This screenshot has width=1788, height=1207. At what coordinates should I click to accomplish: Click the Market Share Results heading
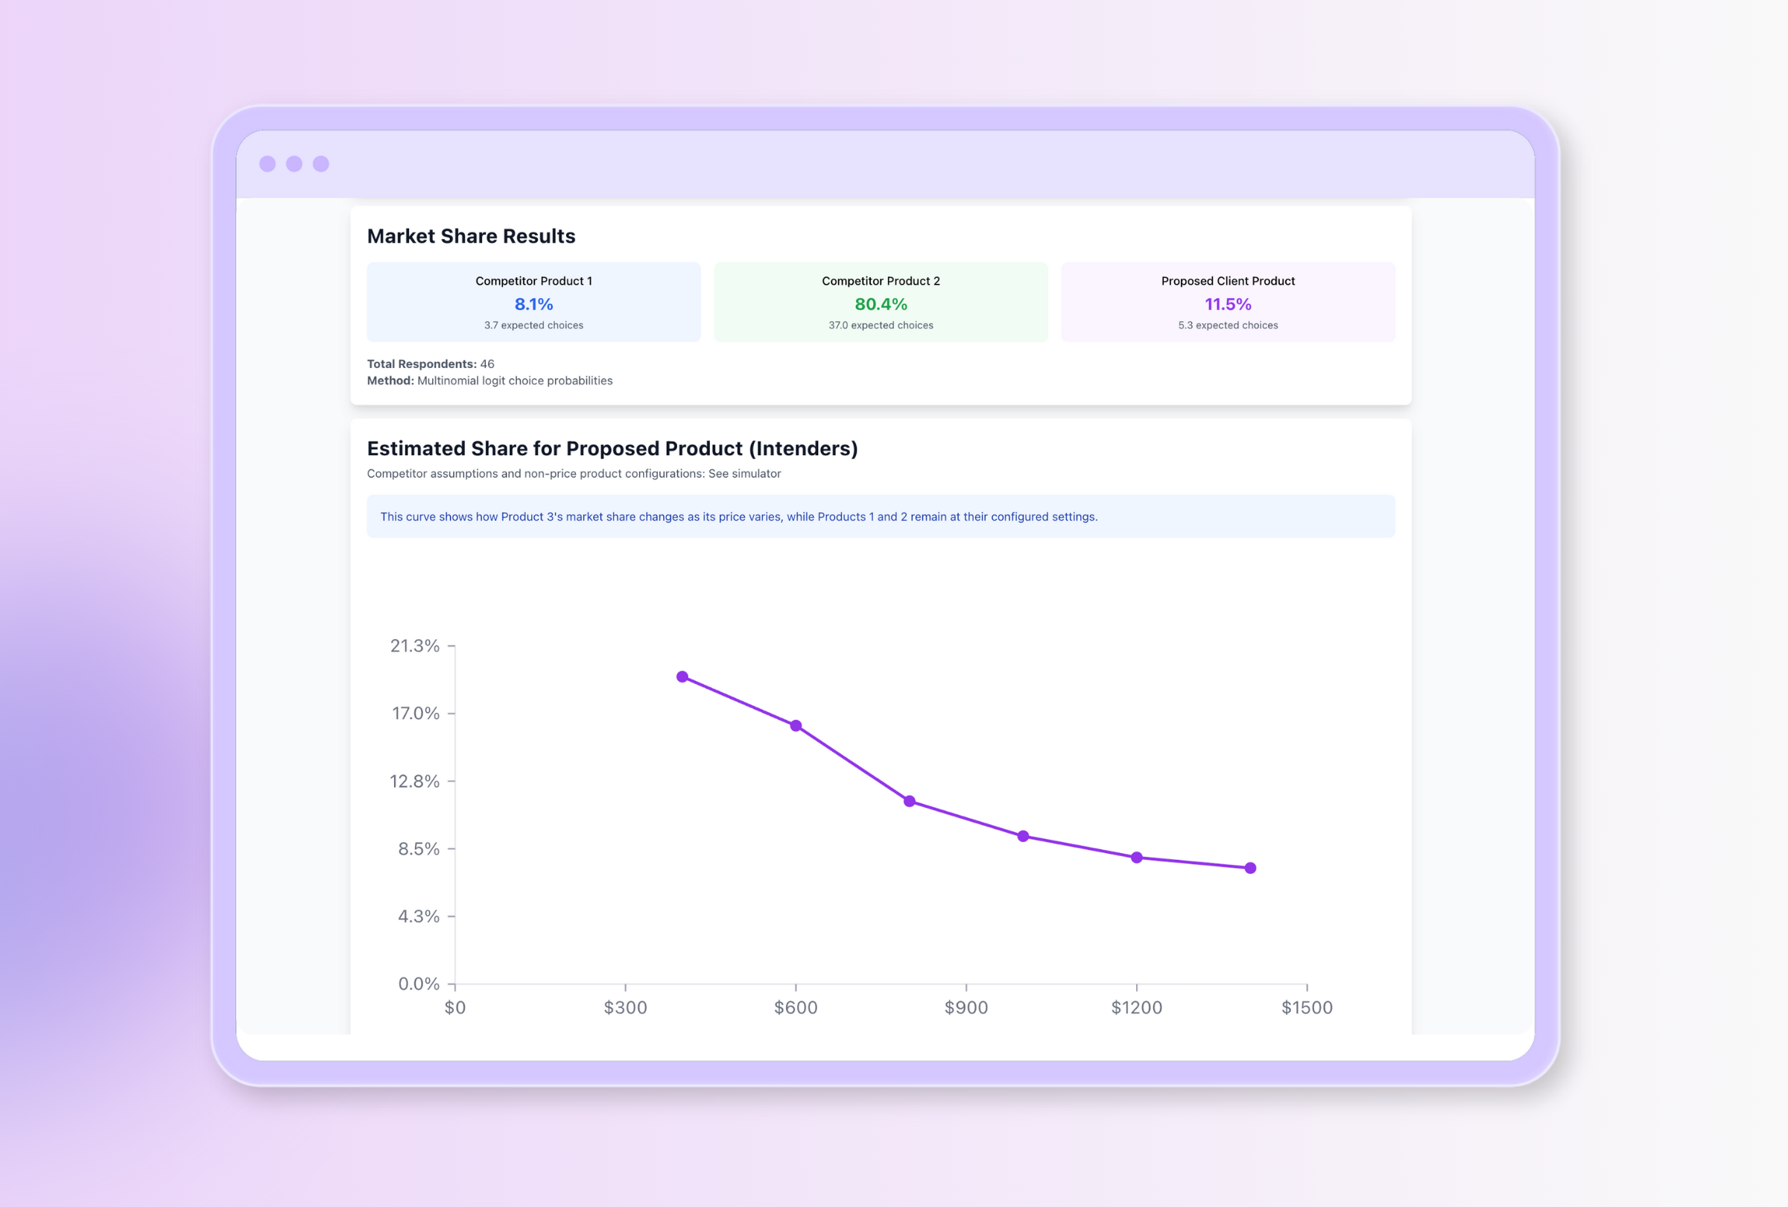[471, 236]
